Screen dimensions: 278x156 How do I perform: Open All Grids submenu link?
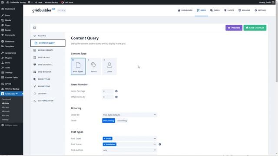(x=5, y=103)
